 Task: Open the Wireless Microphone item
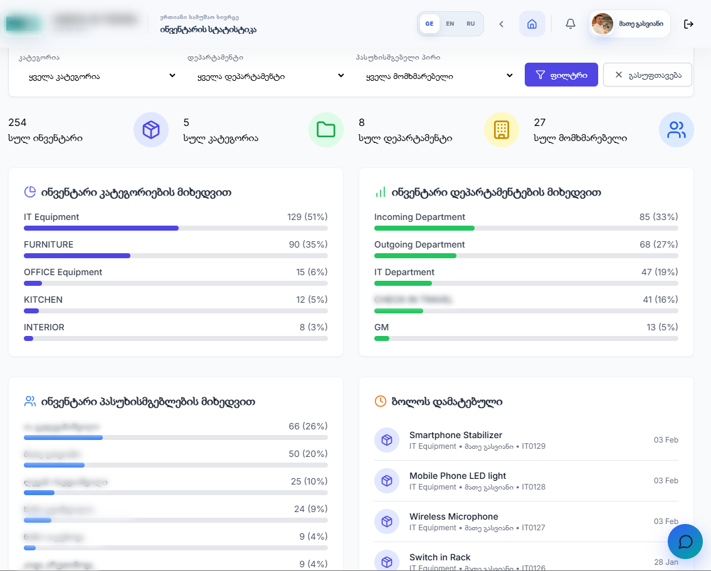(x=526, y=521)
